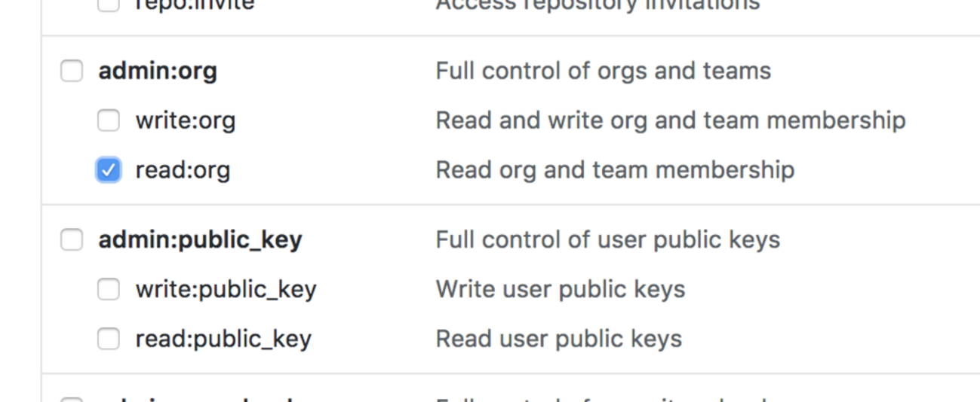Click the read:public_key scope label
This screenshot has height=402, width=980.
[x=223, y=339]
